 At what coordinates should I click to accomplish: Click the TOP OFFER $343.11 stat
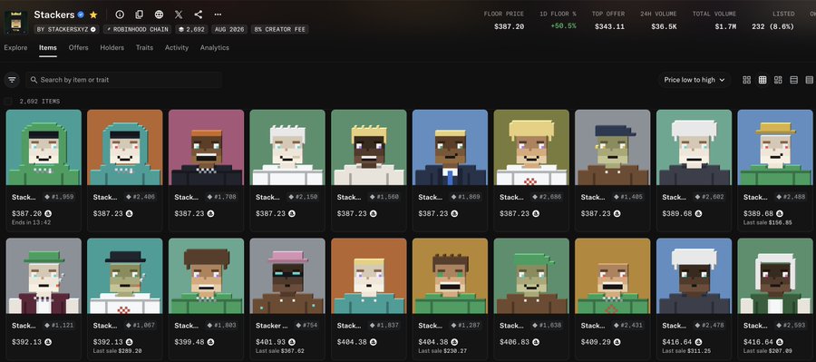[x=609, y=20]
